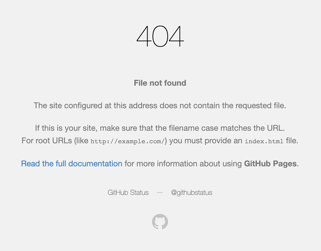Open the Read the full documentation link
The width and height of the screenshot is (321, 251).
coord(72,164)
